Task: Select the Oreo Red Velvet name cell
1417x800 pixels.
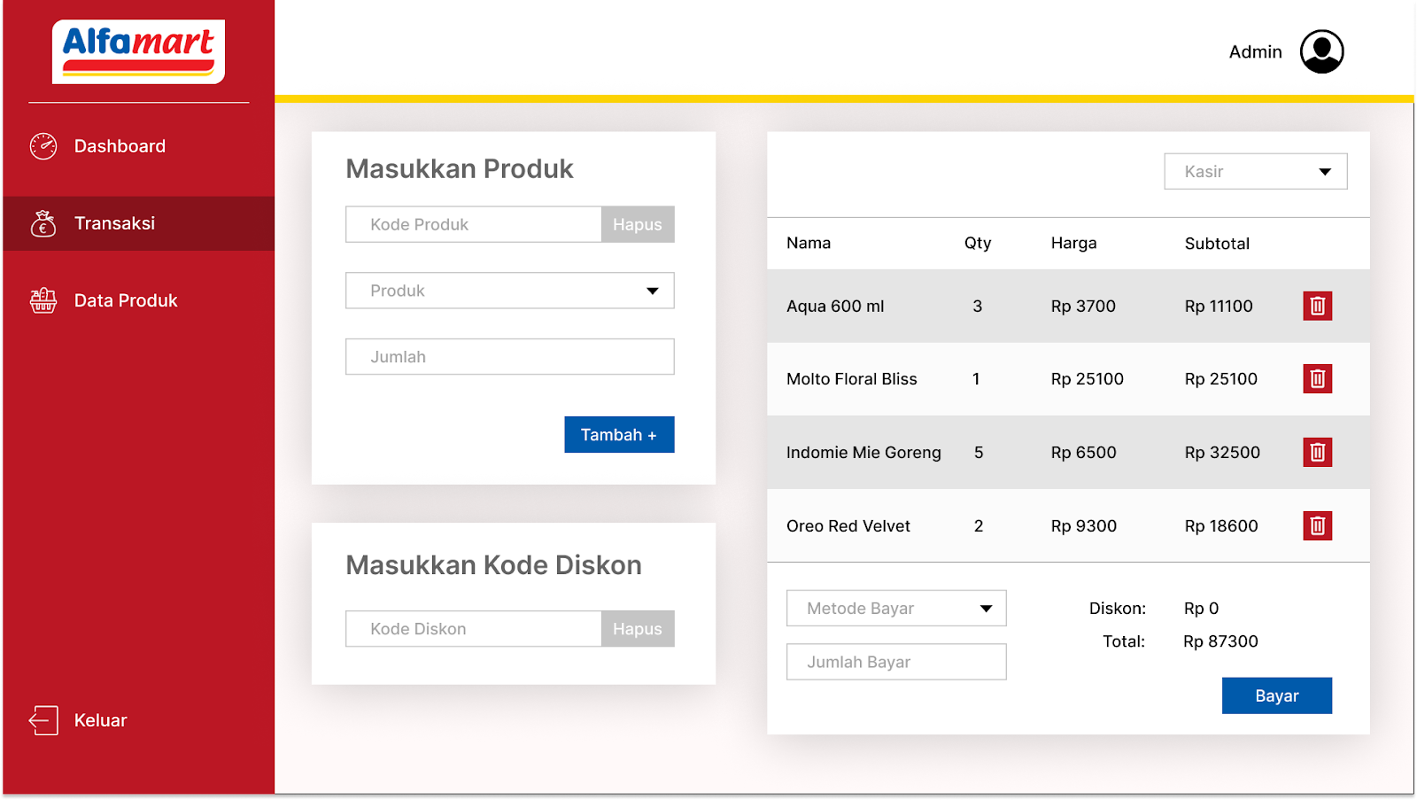Action: (848, 525)
